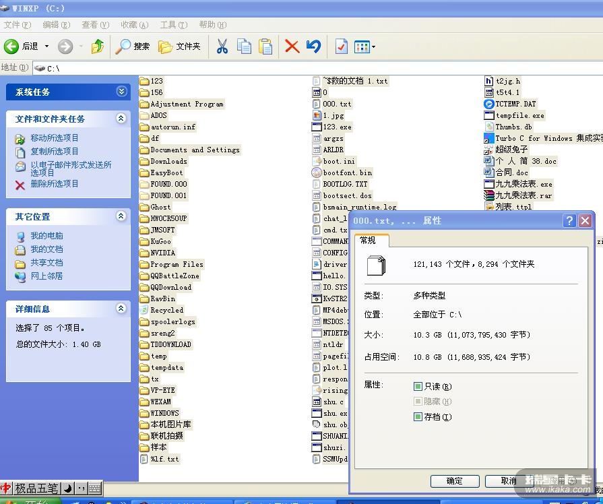This screenshot has height=504, width=603.
Task: Click the 我的电脑 link in sidebar
Action: coord(46,236)
